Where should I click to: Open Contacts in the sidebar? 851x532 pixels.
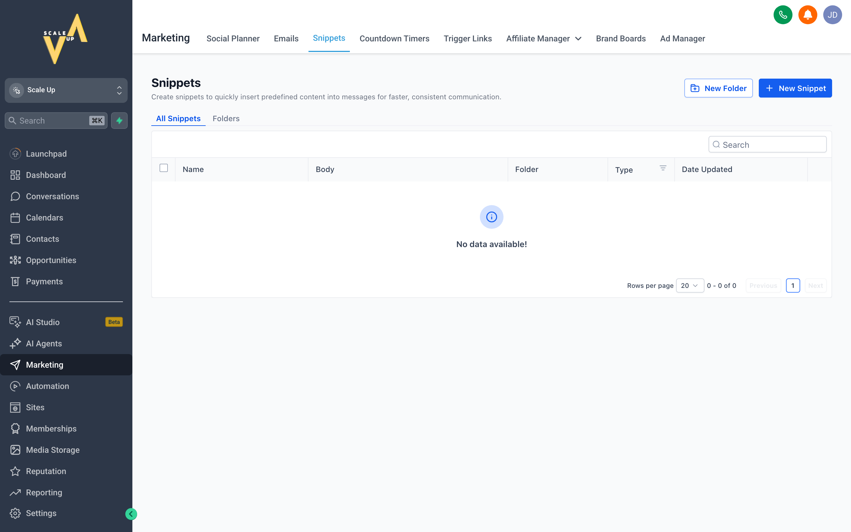point(66,239)
